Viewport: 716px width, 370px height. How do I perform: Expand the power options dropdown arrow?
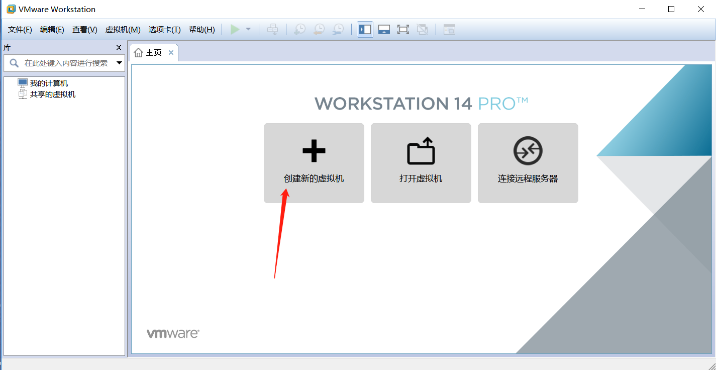pyautogui.click(x=248, y=30)
